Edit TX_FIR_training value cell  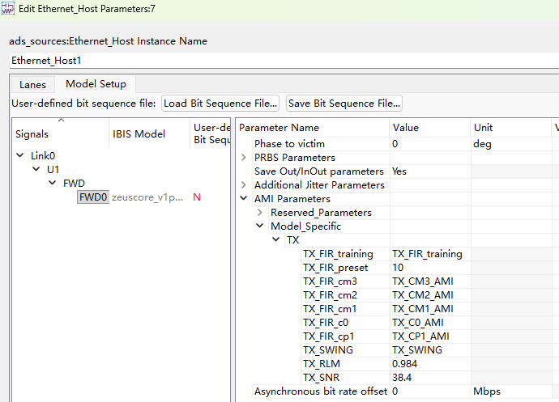[430, 254]
